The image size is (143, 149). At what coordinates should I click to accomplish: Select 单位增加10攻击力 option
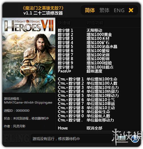pyautogui.click(x=103, y=87)
